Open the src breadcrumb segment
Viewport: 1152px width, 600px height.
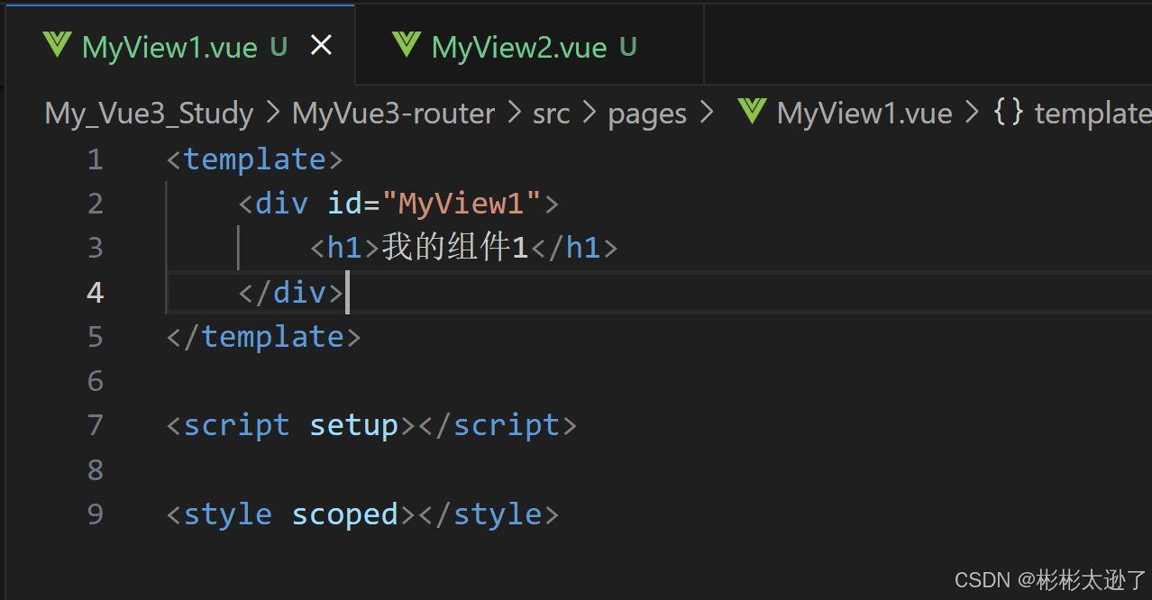[551, 114]
